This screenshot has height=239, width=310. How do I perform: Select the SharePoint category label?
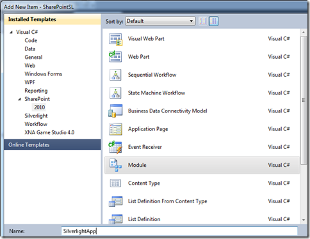coord(37,99)
